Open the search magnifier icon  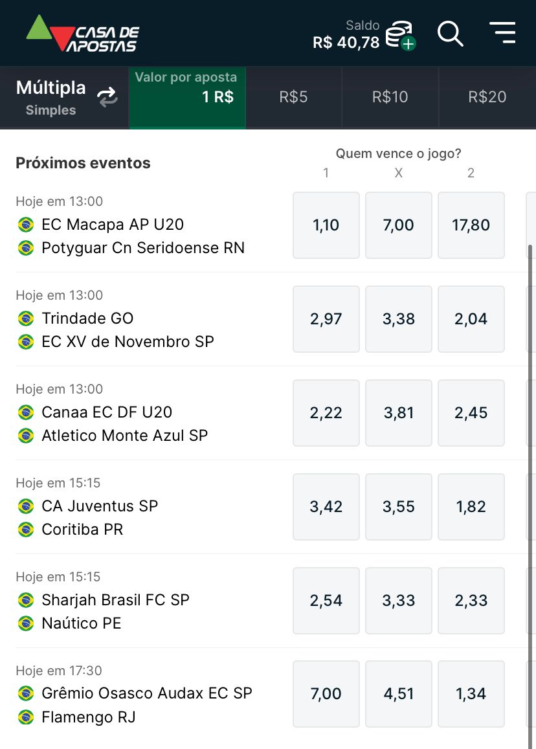(450, 34)
